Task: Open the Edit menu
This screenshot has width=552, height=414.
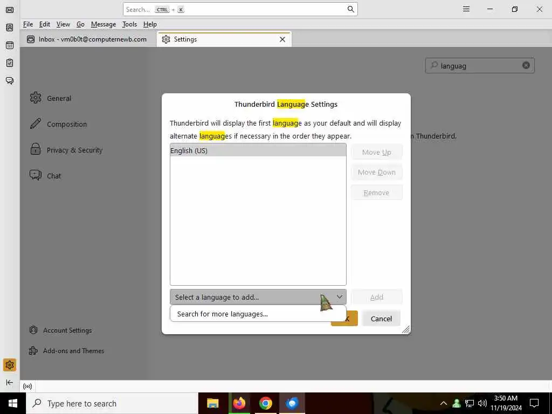Action: point(45,24)
